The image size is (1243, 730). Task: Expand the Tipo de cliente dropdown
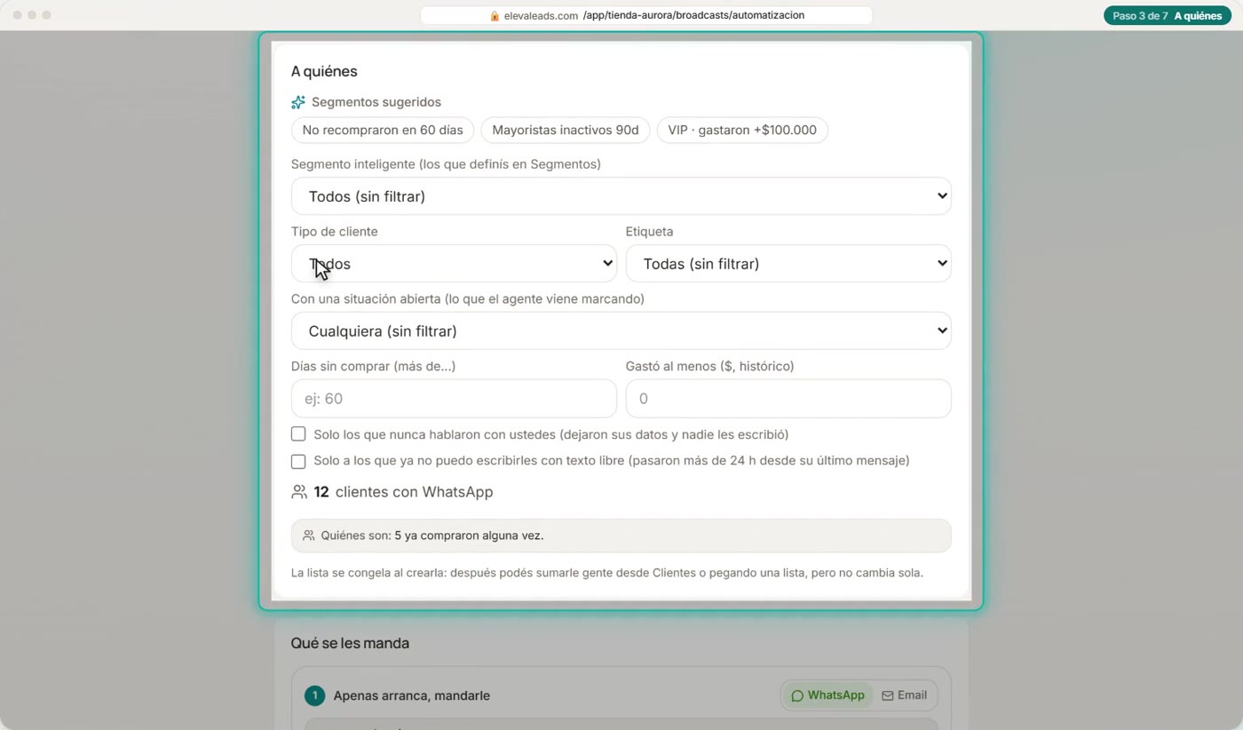[454, 264]
